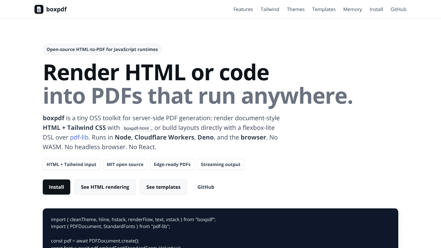Screen dimensions: 441x248
Task: Follow the GitHub link beside See templates
Action: point(206,187)
